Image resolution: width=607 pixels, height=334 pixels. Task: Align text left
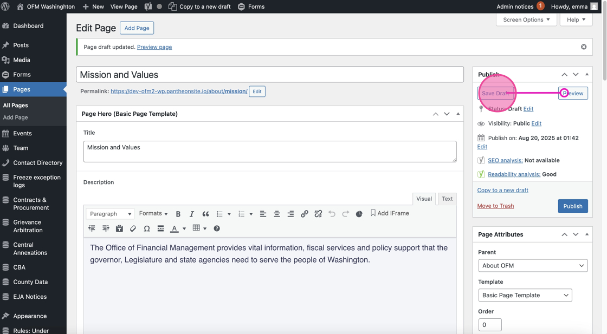(263, 214)
